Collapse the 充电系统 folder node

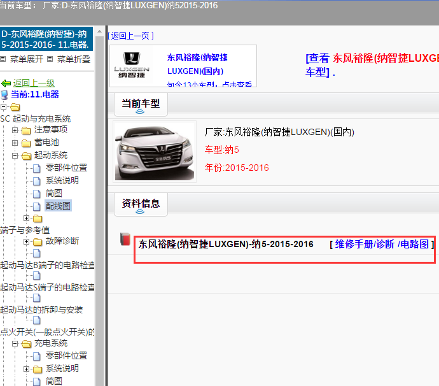tap(15, 343)
